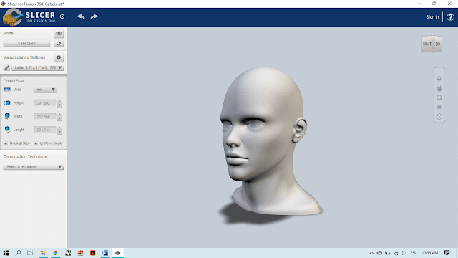This screenshot has width=458, height=258.
Task: Click the Length value field
Action: coord(44,130)
